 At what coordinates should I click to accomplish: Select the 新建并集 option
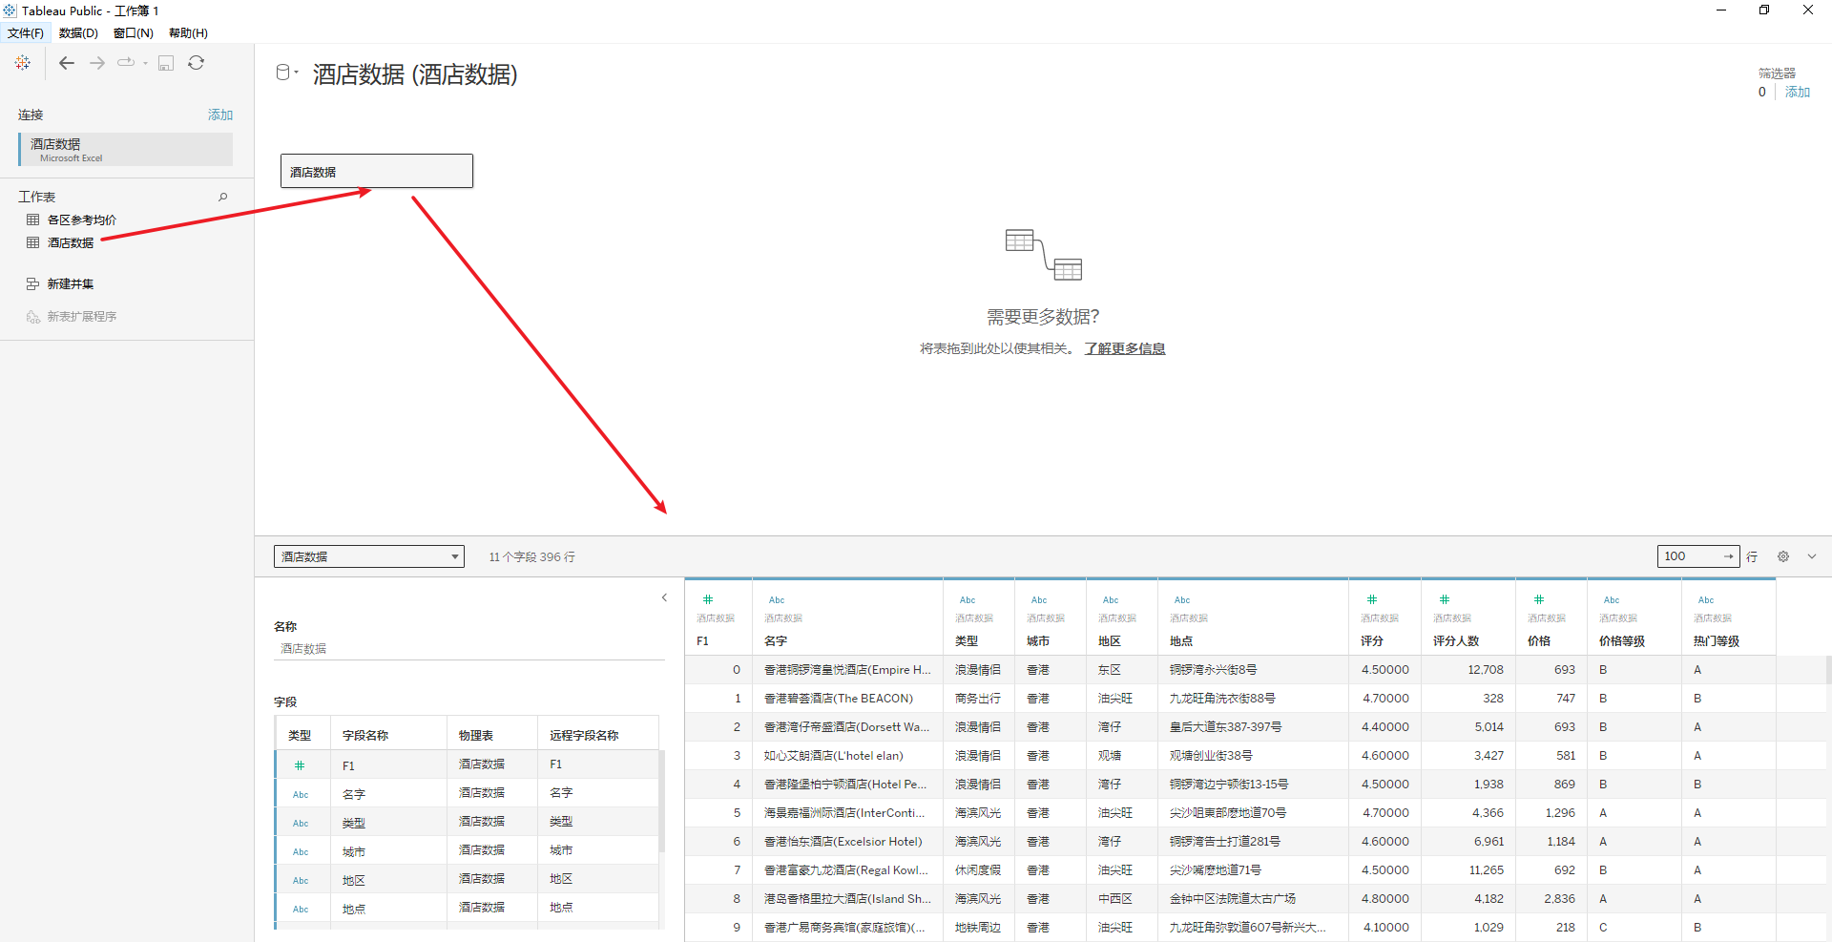[x=71, y=283]
